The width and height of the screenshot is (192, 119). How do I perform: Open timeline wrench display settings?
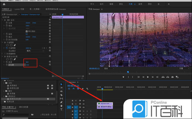point(87,89)
